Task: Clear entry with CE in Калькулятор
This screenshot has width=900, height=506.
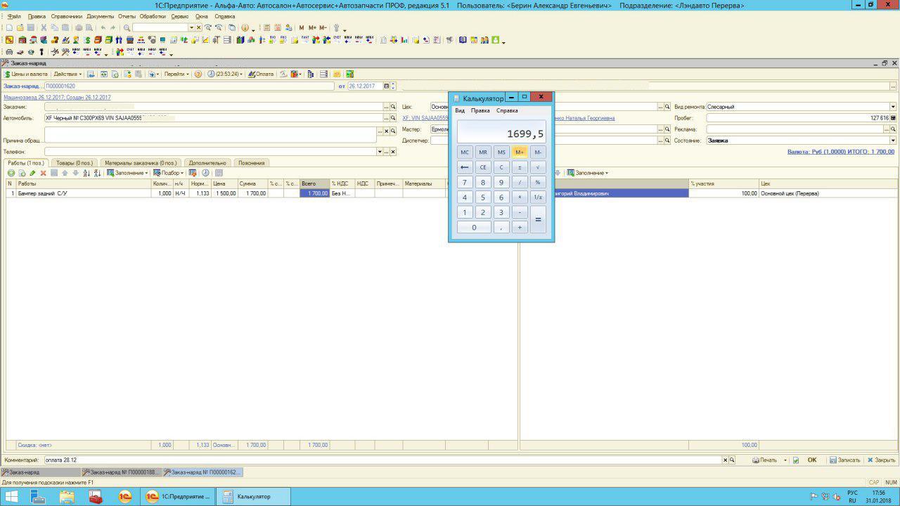Action: pyautogui.click(x=483, y=167)
